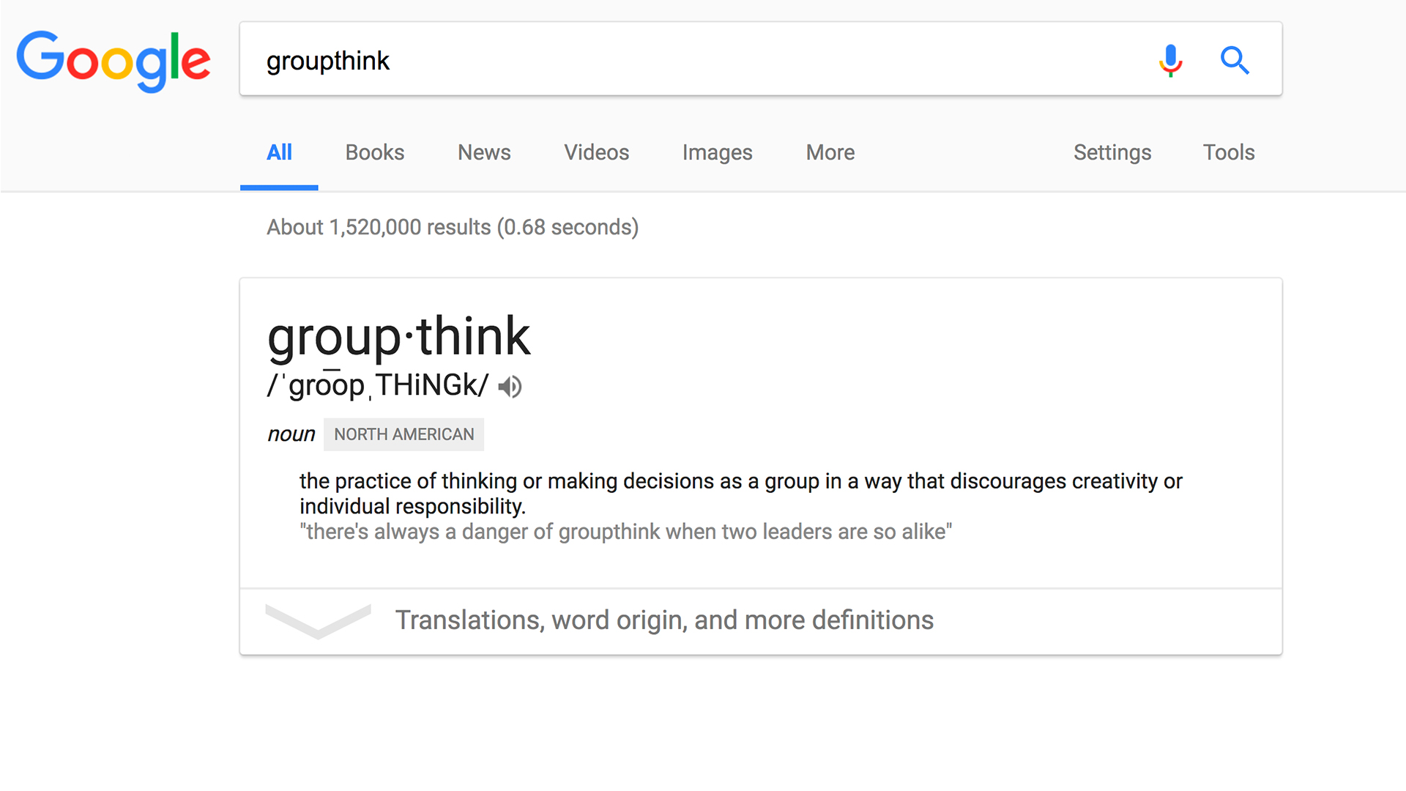Viewport: 1406px width, 791px height.
Task: Select the All results tab
Action: (x=279, y=152)
